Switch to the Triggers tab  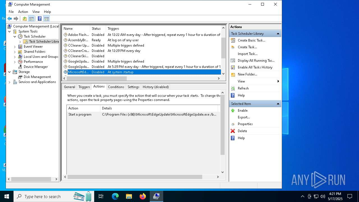click(x=84, y=87)
